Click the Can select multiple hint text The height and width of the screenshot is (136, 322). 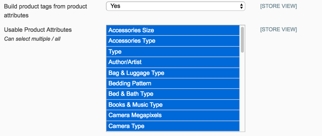(x=32, y=39)
